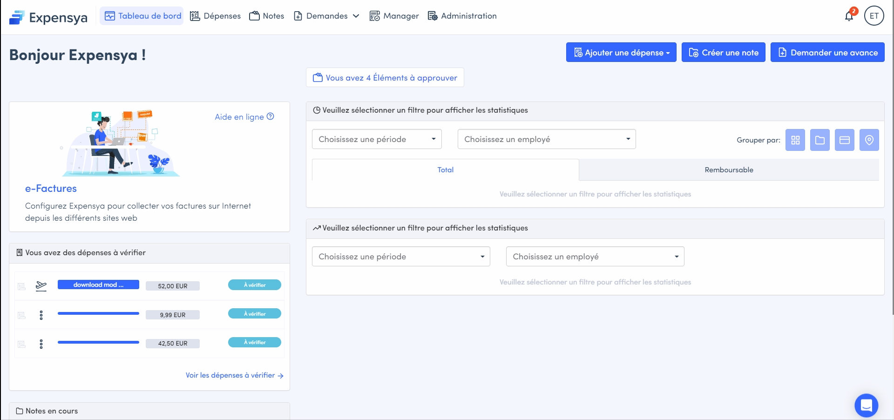Open 4 Éléments à approuver
The width and height of the screenshot is (894, 420).
tap(385, 77)
